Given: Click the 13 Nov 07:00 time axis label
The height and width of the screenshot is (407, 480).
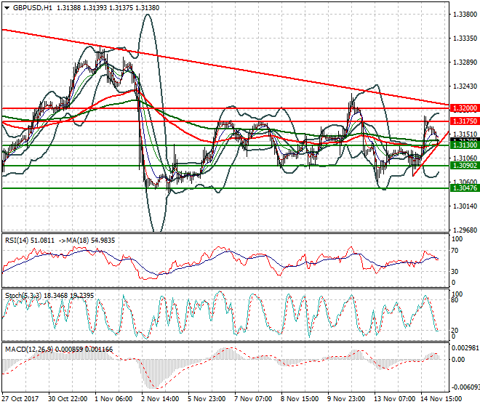Looking at the screenshot, I should [394, 399].
